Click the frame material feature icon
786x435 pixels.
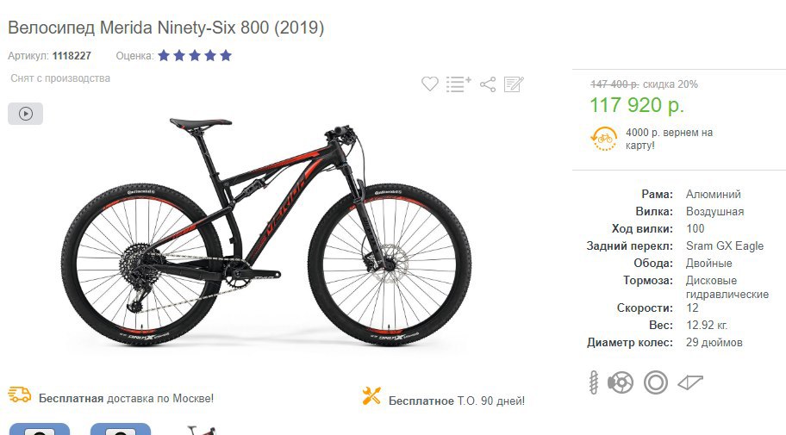tap(690, 382)
